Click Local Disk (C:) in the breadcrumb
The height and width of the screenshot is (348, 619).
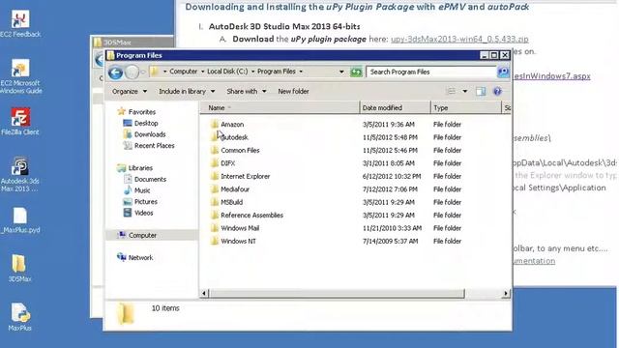(227, 72)
